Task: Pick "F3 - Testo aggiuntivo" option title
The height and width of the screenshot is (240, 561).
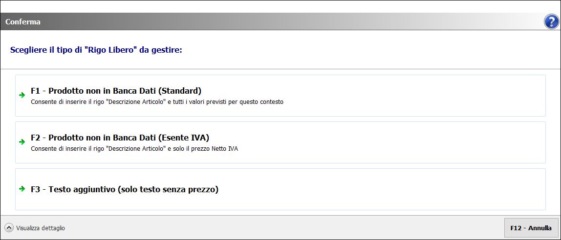Action: pos(73,189)
